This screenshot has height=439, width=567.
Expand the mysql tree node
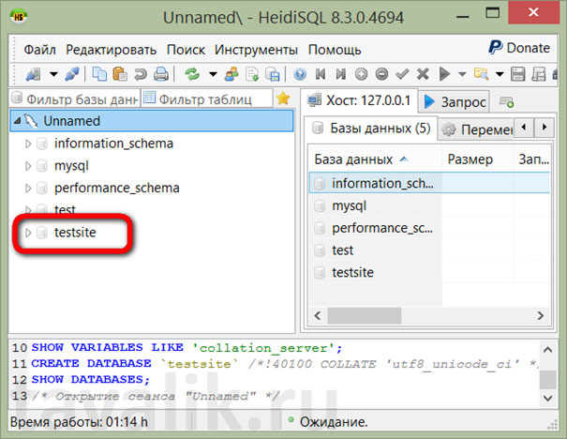[28, 166]
